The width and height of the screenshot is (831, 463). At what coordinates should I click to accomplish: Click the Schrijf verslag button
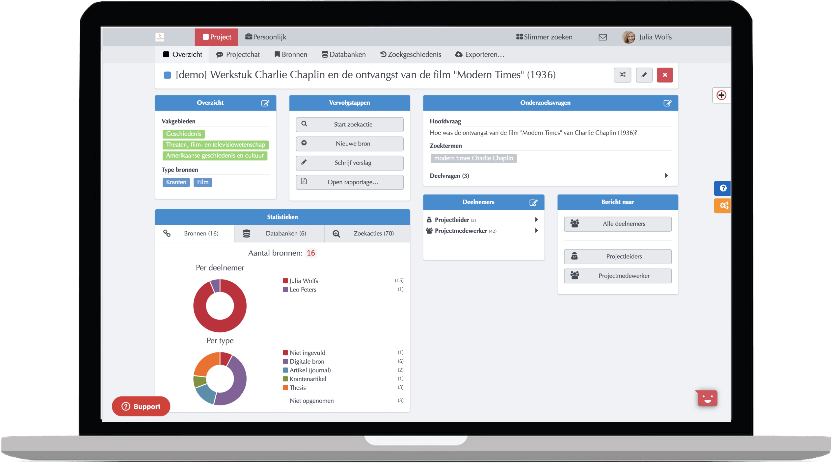coord(349,163)
